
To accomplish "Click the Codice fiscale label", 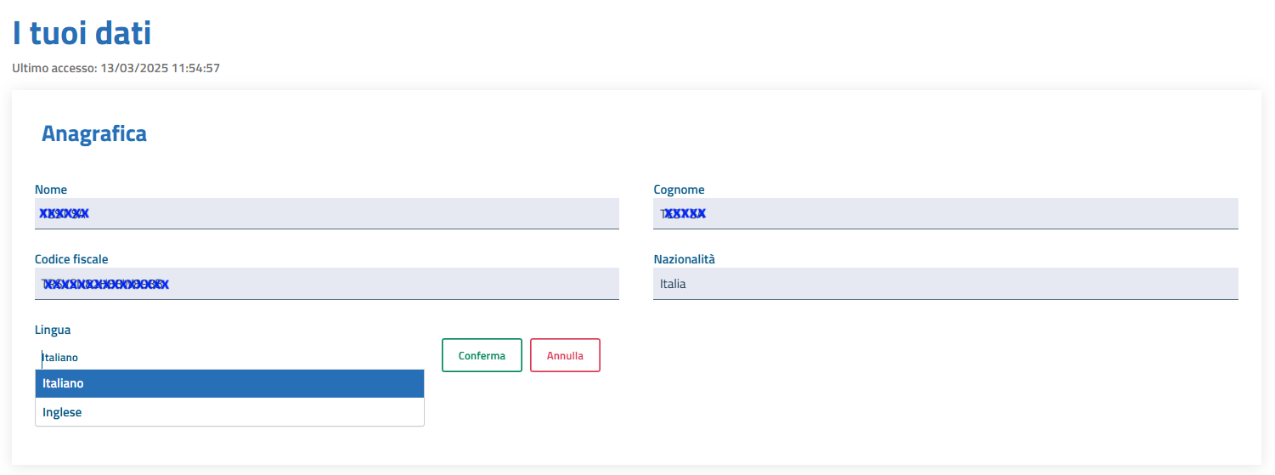I will point(71,259).
